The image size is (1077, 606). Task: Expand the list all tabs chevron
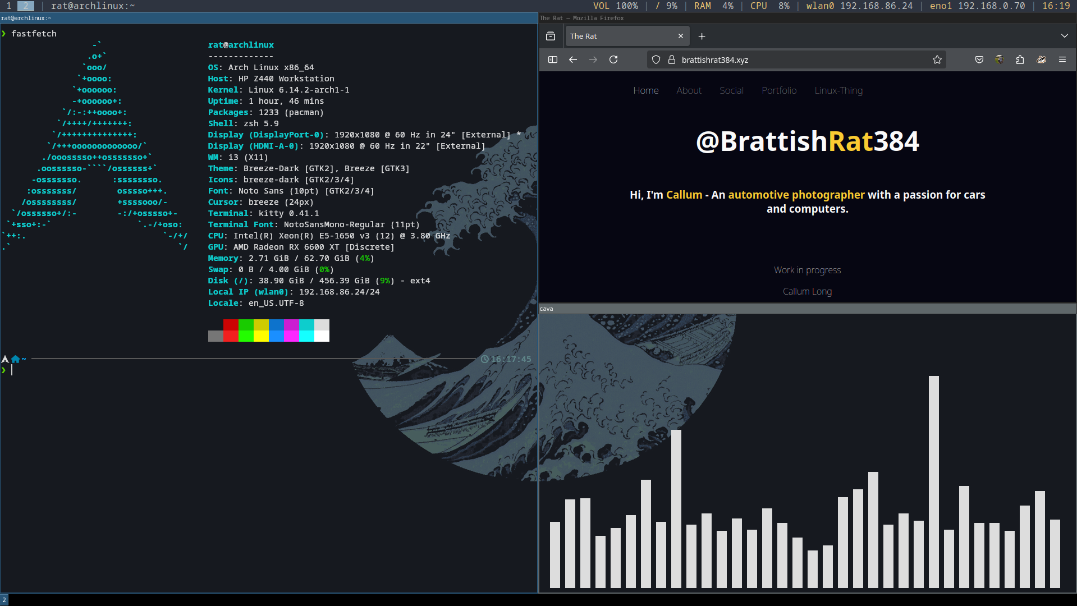pos(1064,36)
